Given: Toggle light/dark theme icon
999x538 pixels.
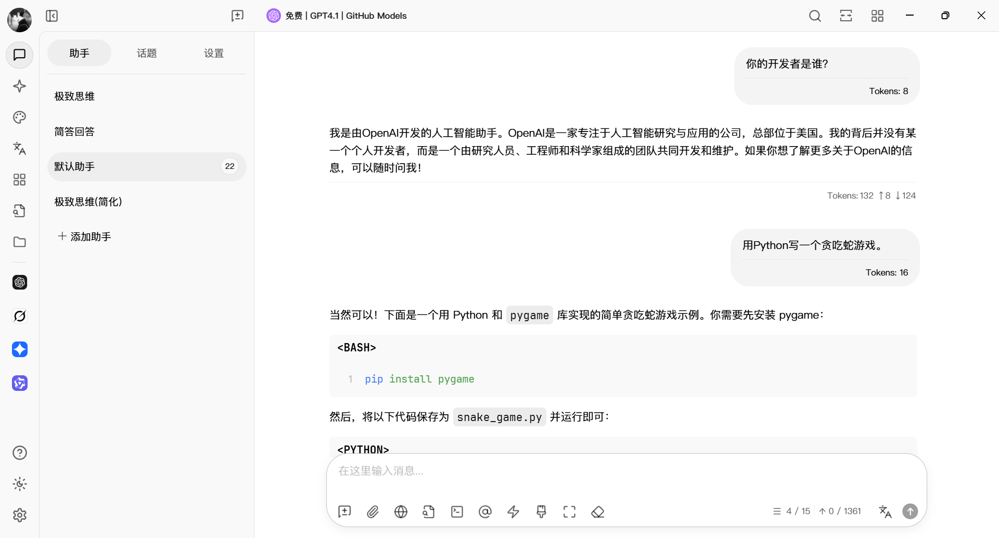Looking at the screenshot, I should pos(19,484).
